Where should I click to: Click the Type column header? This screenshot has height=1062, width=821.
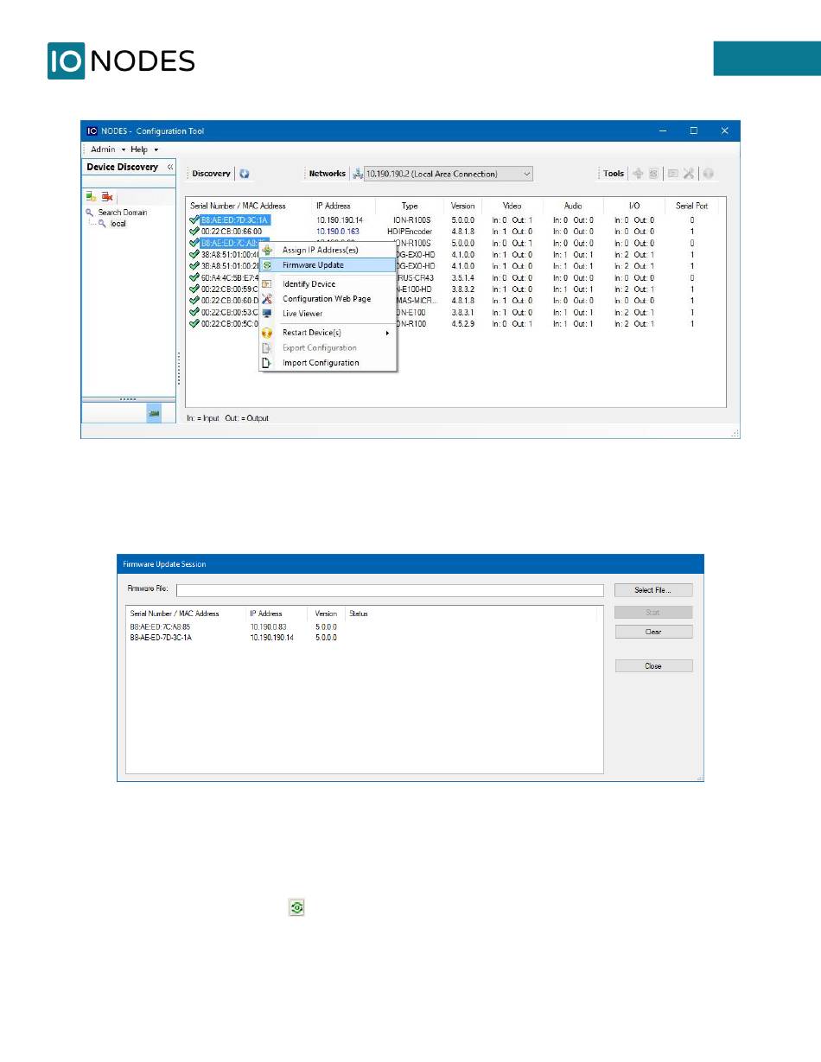pos(410,207)
